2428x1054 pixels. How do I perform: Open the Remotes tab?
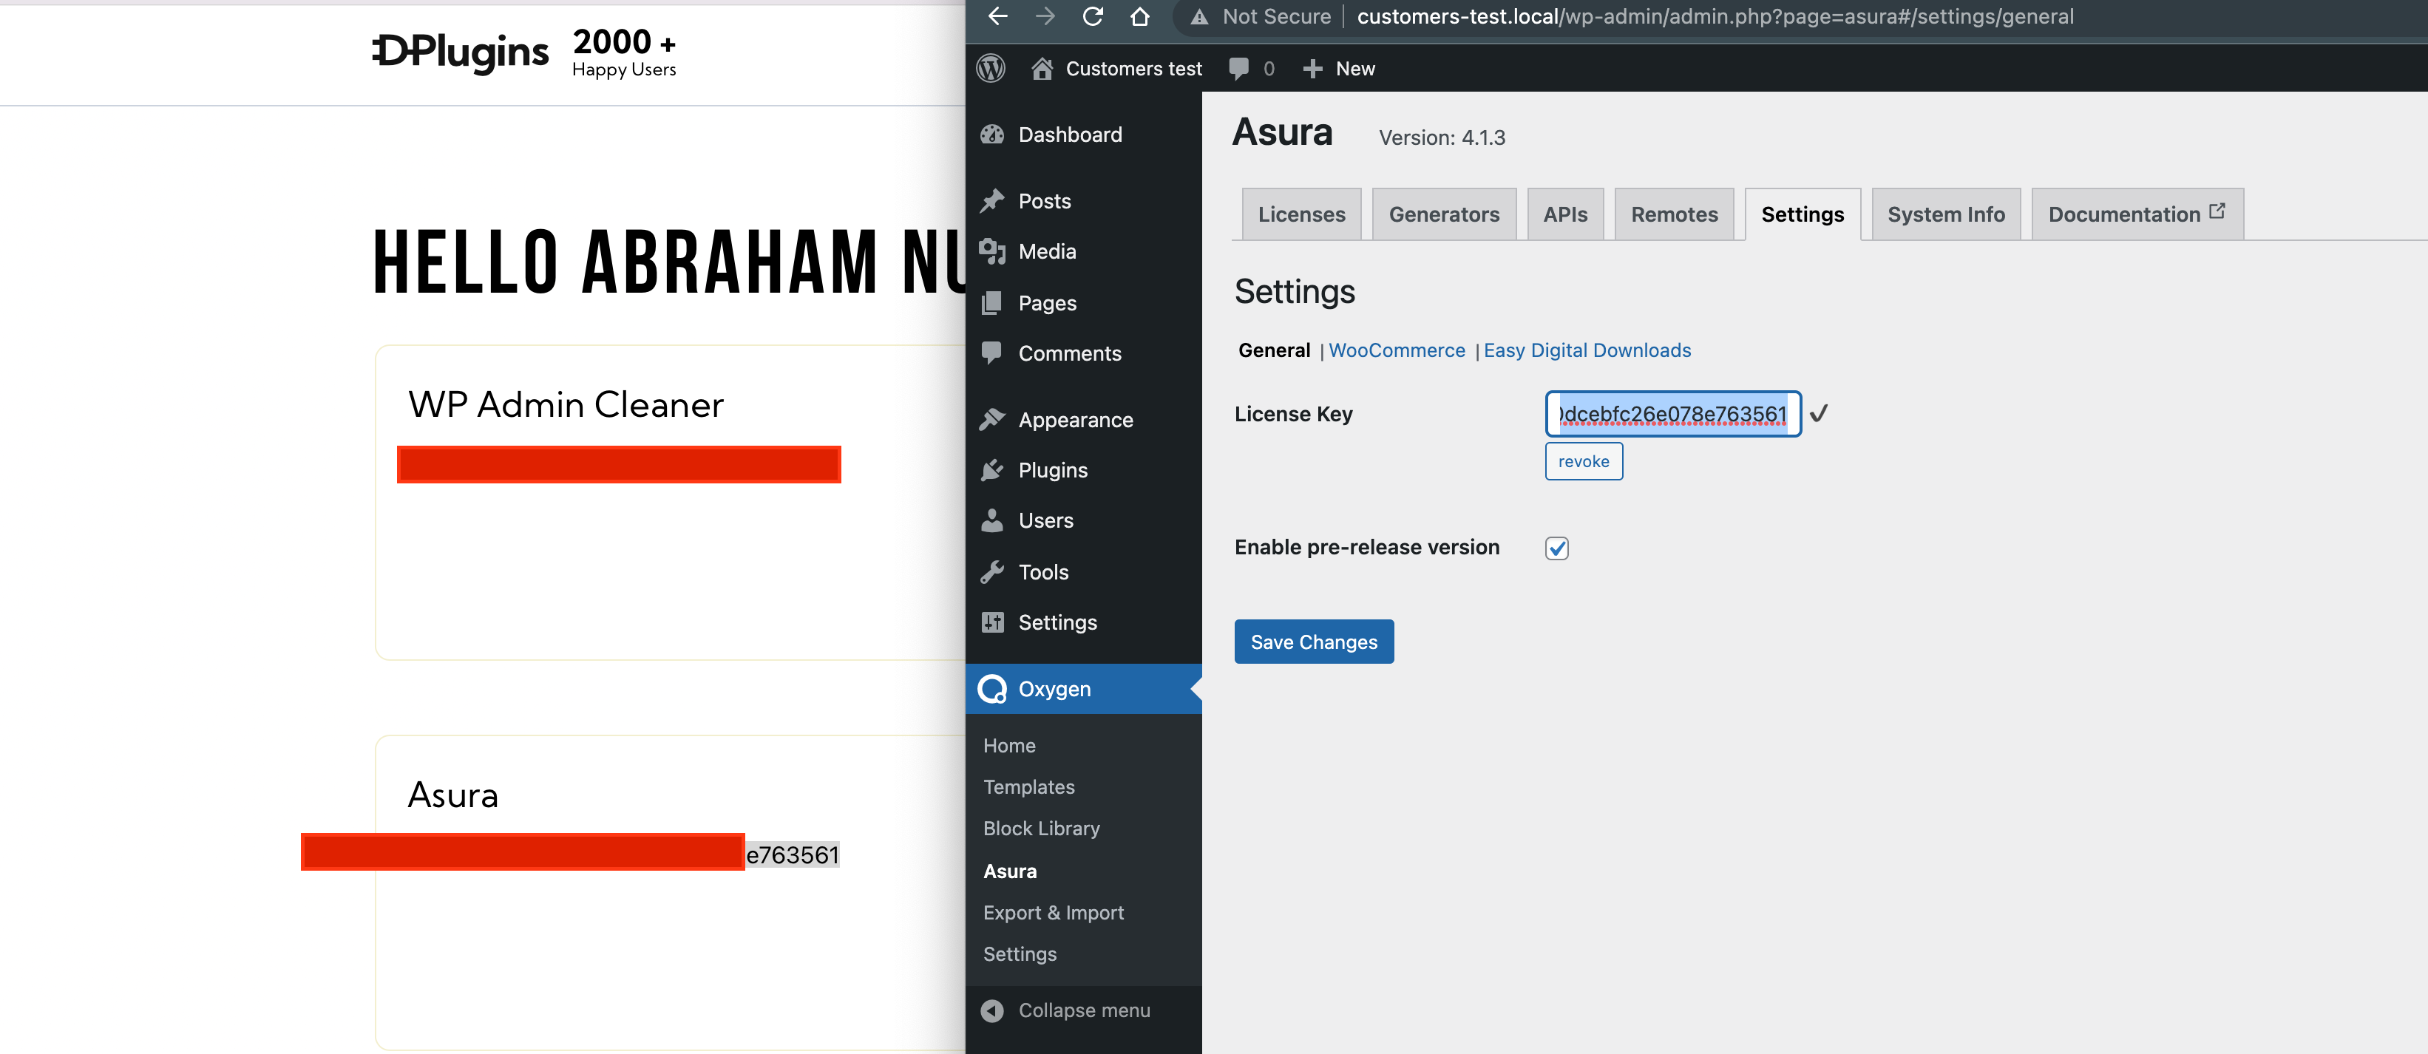(1674, 214)
